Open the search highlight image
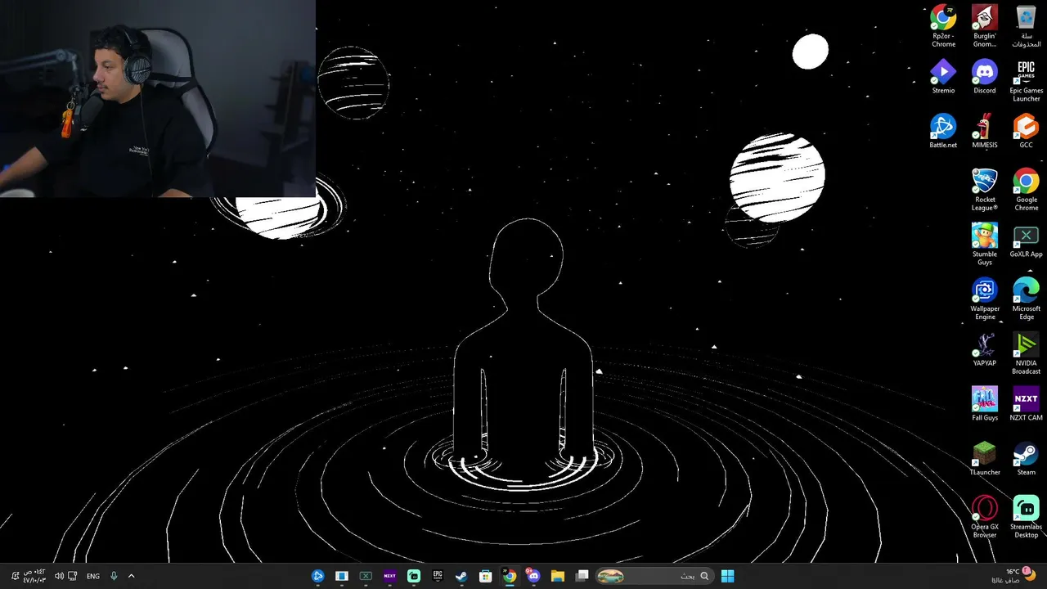 pos(611,576)
